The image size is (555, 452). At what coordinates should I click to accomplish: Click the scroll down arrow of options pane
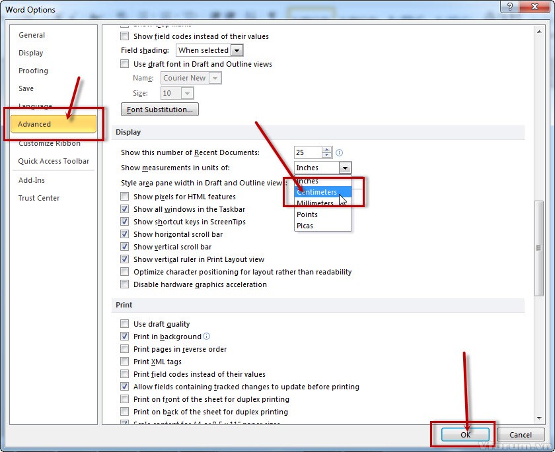pyautogui.click(x=538, y=418)
